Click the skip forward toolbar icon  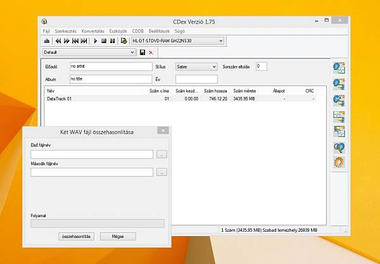point(66,41)
